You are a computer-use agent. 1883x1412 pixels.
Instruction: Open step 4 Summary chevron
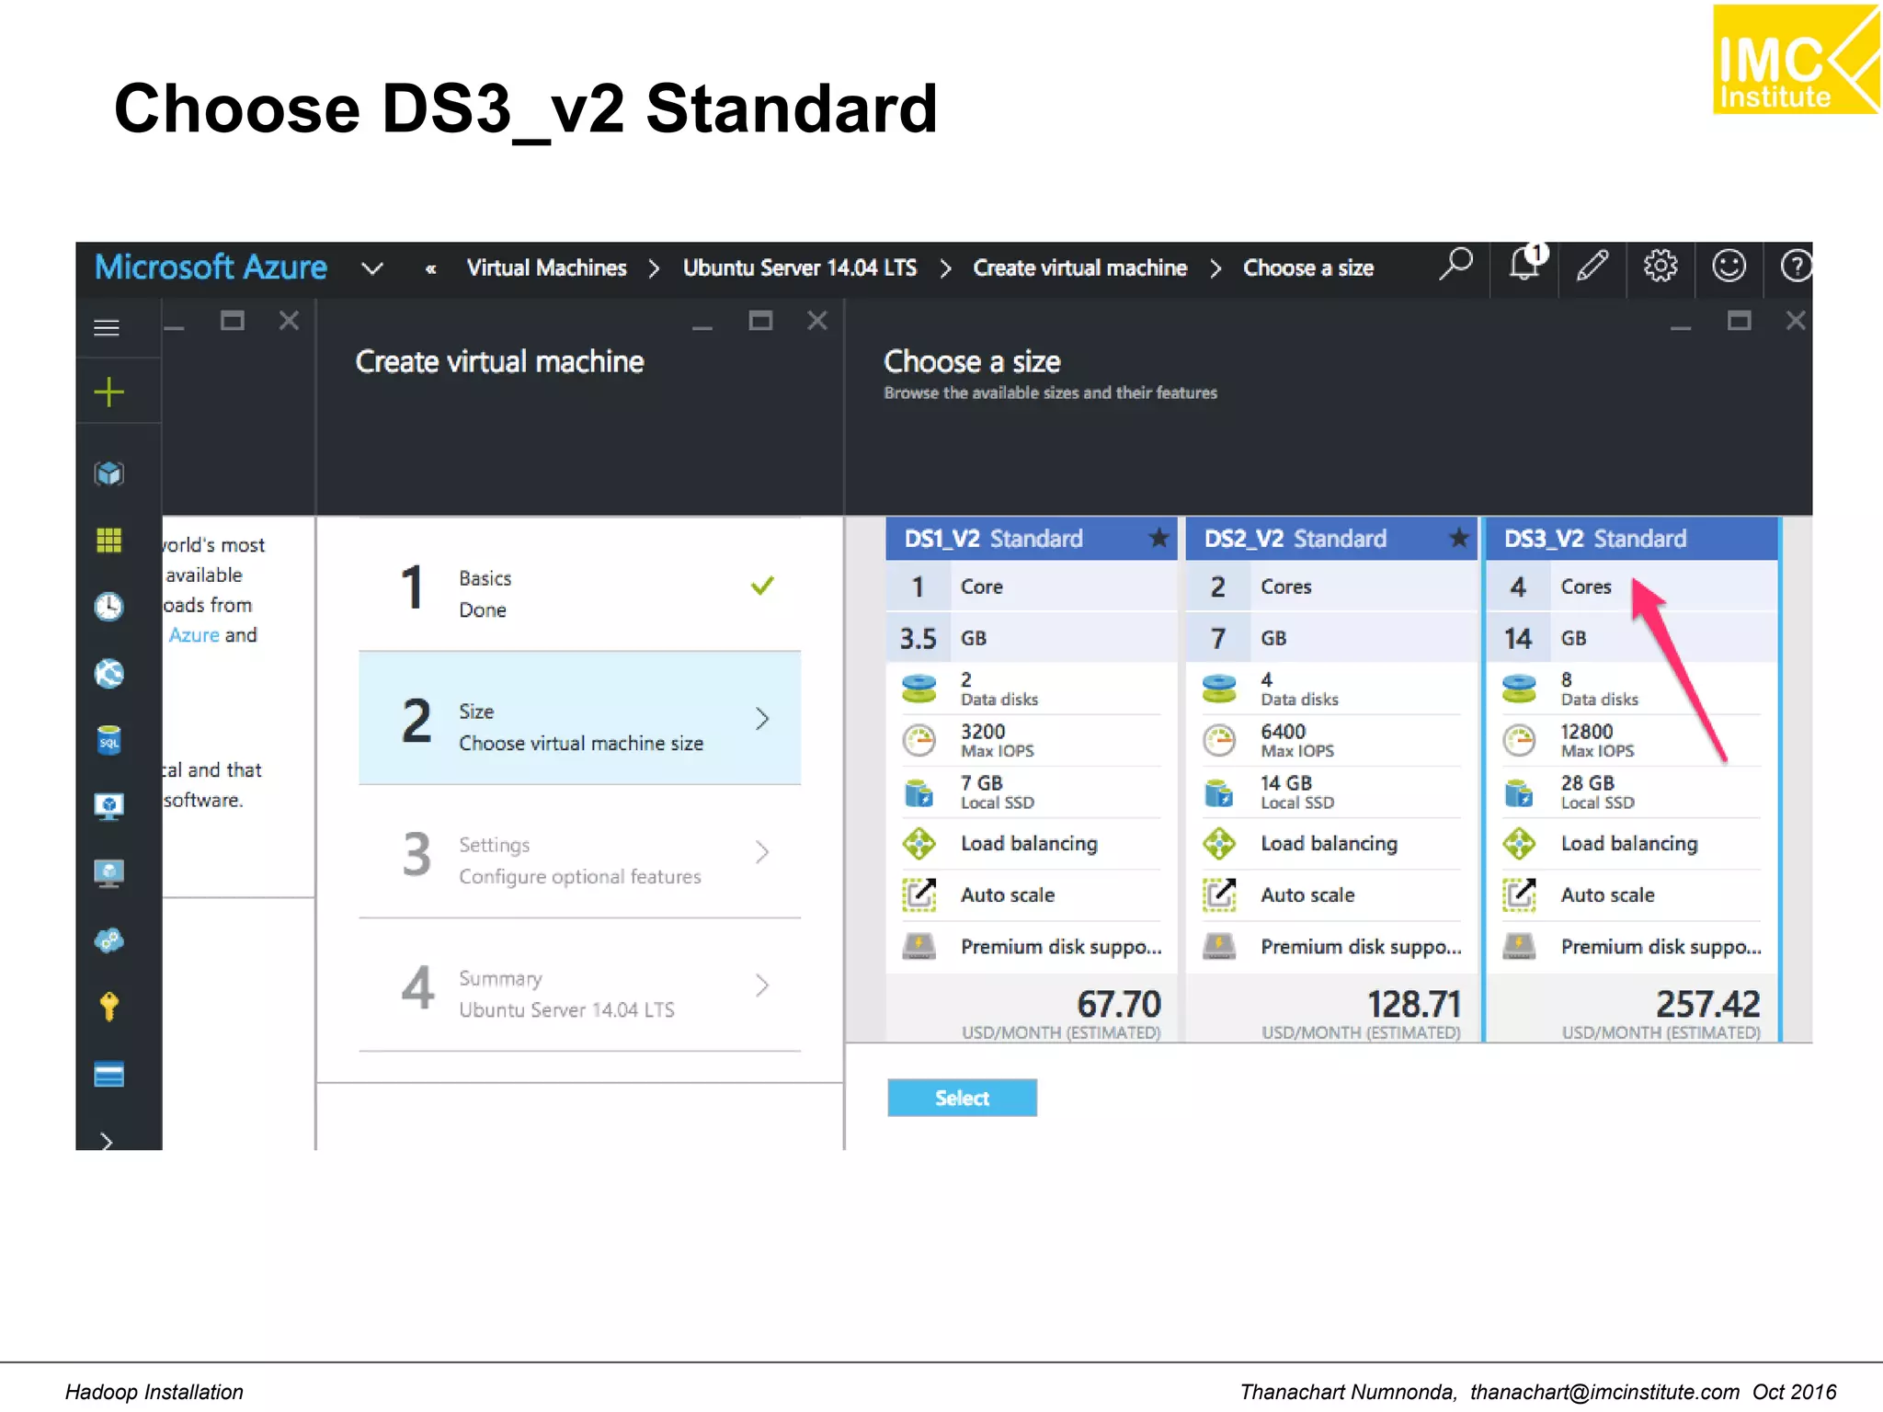(762, 985)
